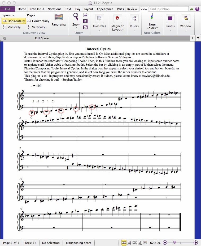The width and height of the screenshot is (201, 246).
Task: Click the zoom 100% icon in ribbon
Action: coord(85,15)
